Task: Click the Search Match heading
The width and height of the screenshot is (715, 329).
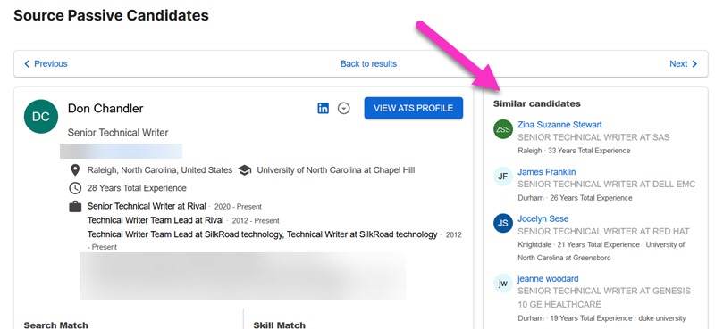Action: 55,325
